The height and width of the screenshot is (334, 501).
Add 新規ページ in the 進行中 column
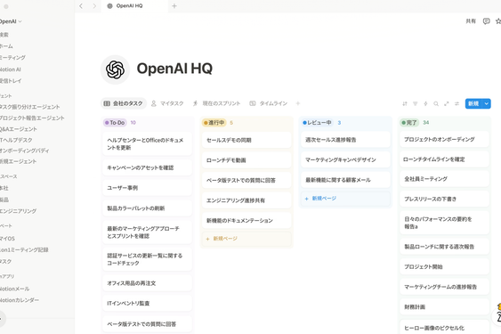tap(246, 239)
